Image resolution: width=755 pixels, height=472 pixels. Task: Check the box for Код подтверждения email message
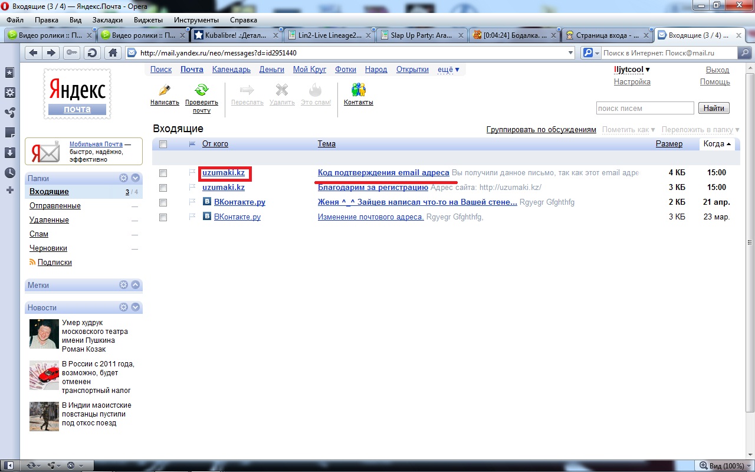pyautogui.click(x=163, y=173)
